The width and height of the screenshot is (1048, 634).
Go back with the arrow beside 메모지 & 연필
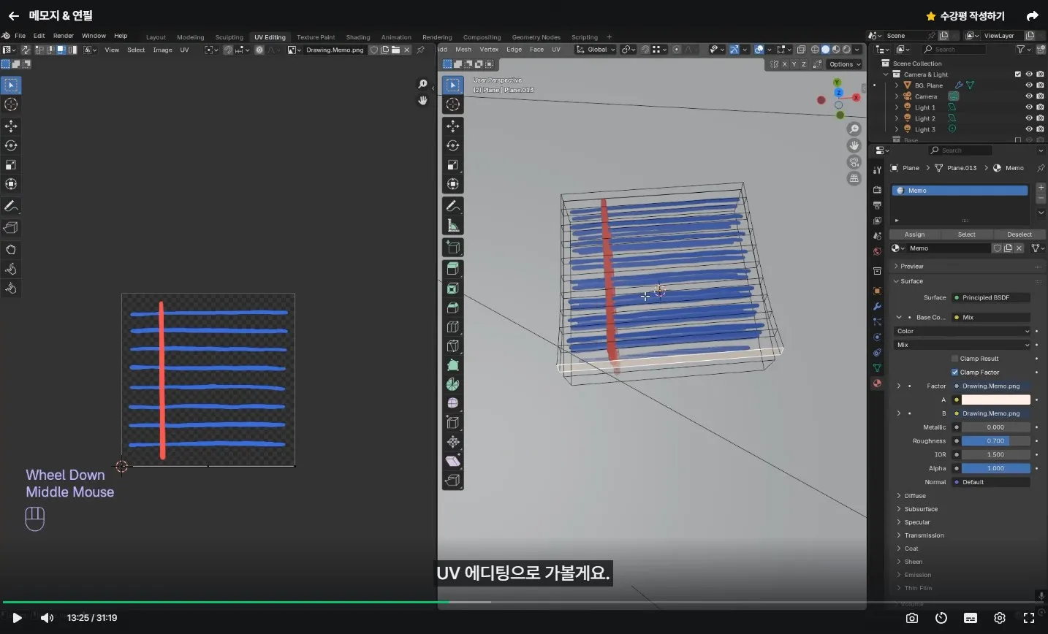click(14, 16)
